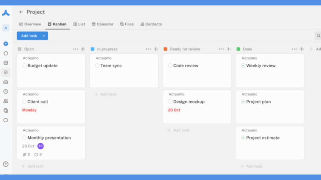Mark Budget update task complete
The image size is (321, 180).
click(x=24, y=66)
